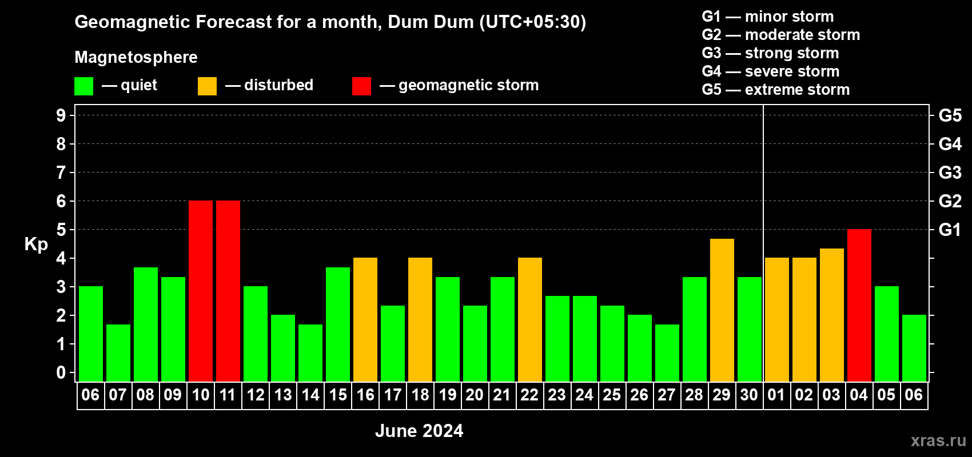Click the 'G3' right-axis label
Screen dimensions: 972x457
950,173
